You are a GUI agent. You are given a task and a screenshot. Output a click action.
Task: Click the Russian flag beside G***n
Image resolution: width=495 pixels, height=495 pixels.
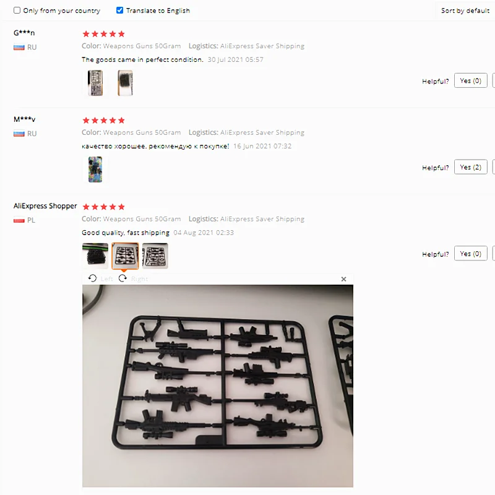19,48
